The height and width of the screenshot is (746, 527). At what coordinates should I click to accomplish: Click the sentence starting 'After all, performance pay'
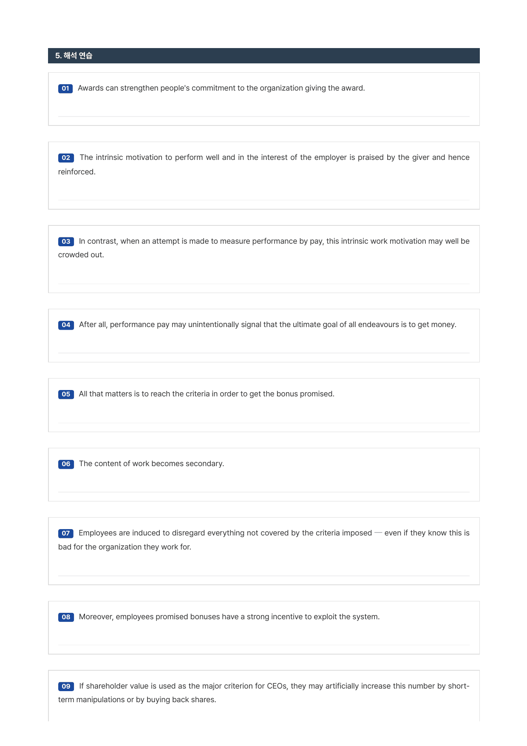click(x=268, y=325)
